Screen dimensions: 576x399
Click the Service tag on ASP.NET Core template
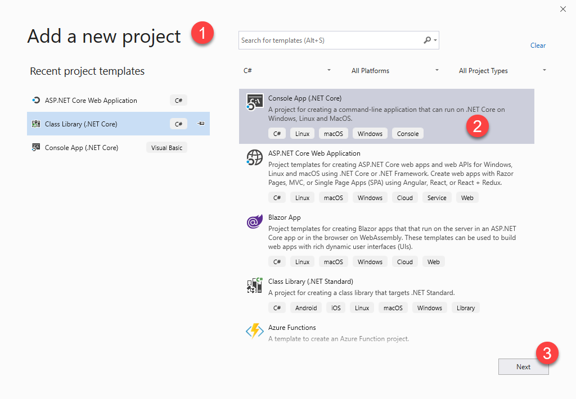pos(436,198)
